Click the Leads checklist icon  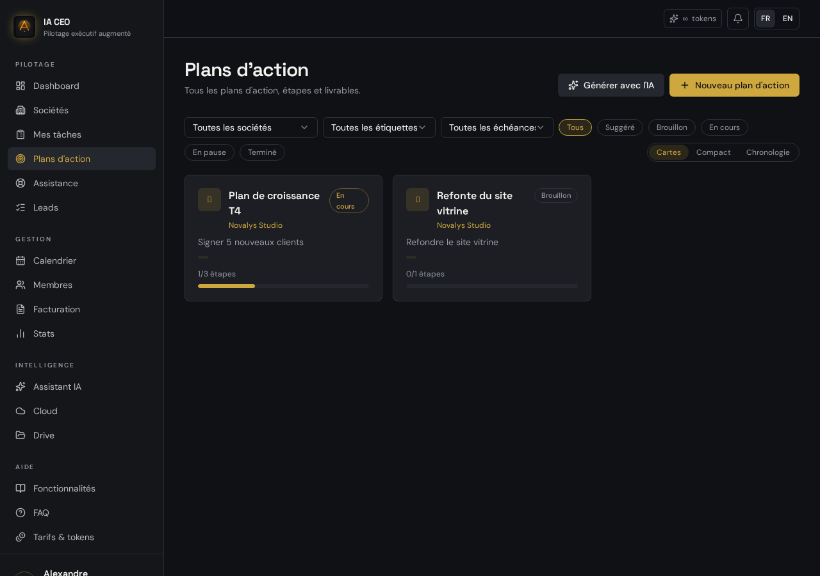click(20, 207)
